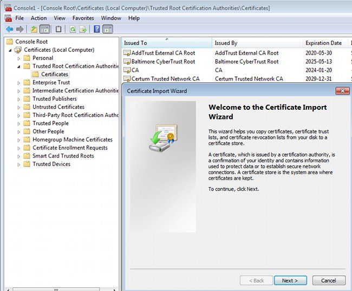
Task: Close the Certificate Import Wizard dialog
Action: point(341,91)
